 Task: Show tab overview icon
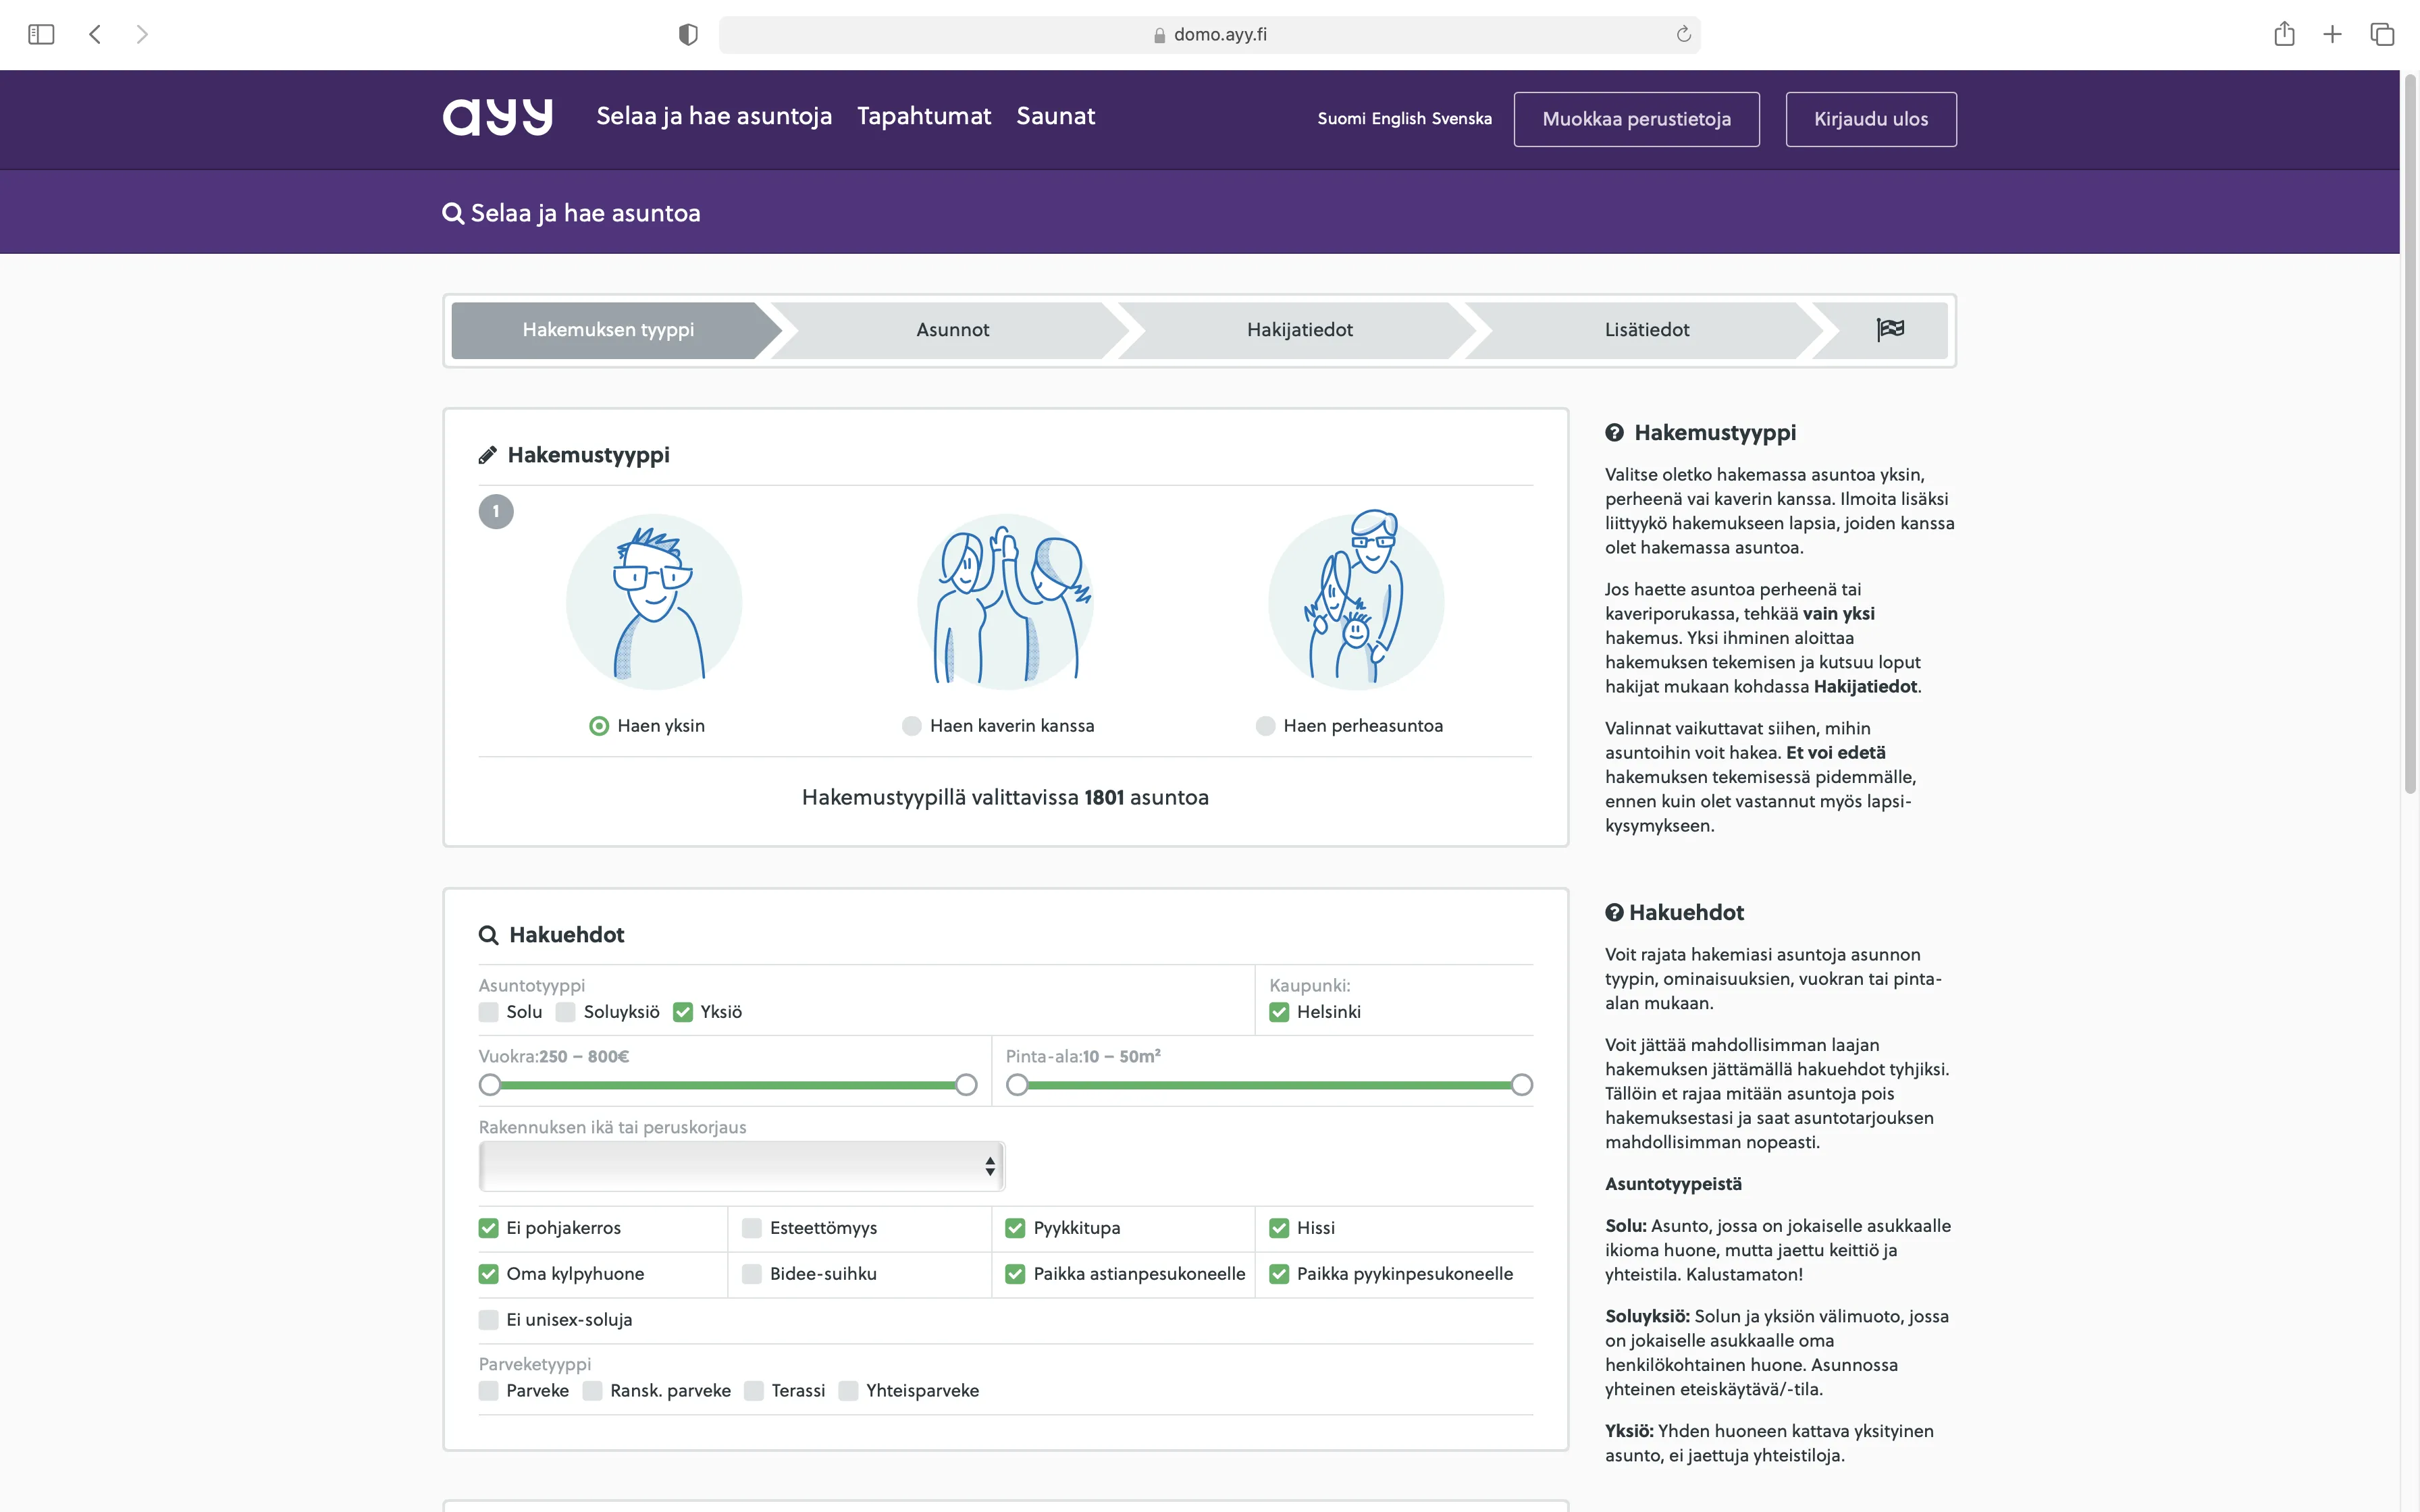click(x=2382, y=34)
